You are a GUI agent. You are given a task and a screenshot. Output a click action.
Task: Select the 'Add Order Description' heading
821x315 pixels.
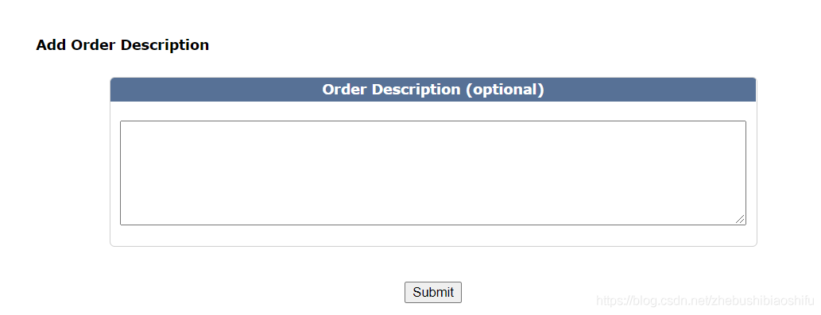point(122,45)
